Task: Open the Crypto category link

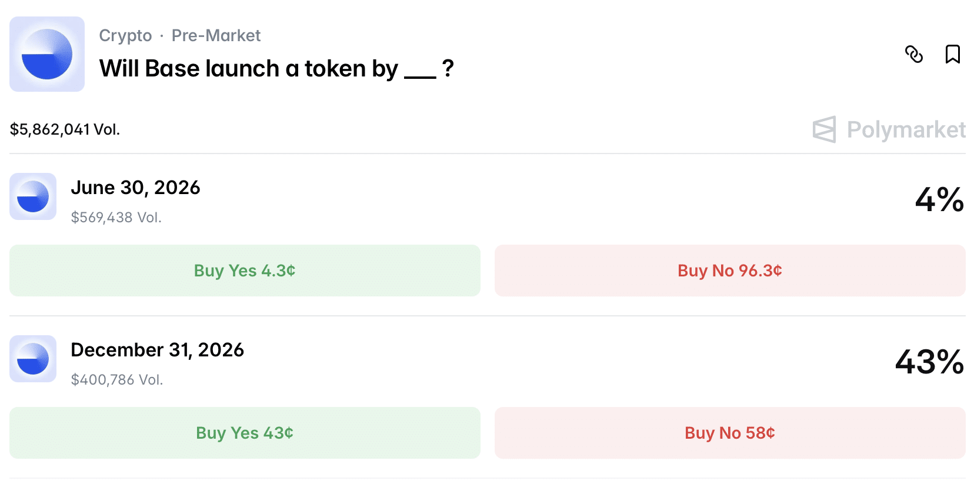Action: [x=125, y=35]
